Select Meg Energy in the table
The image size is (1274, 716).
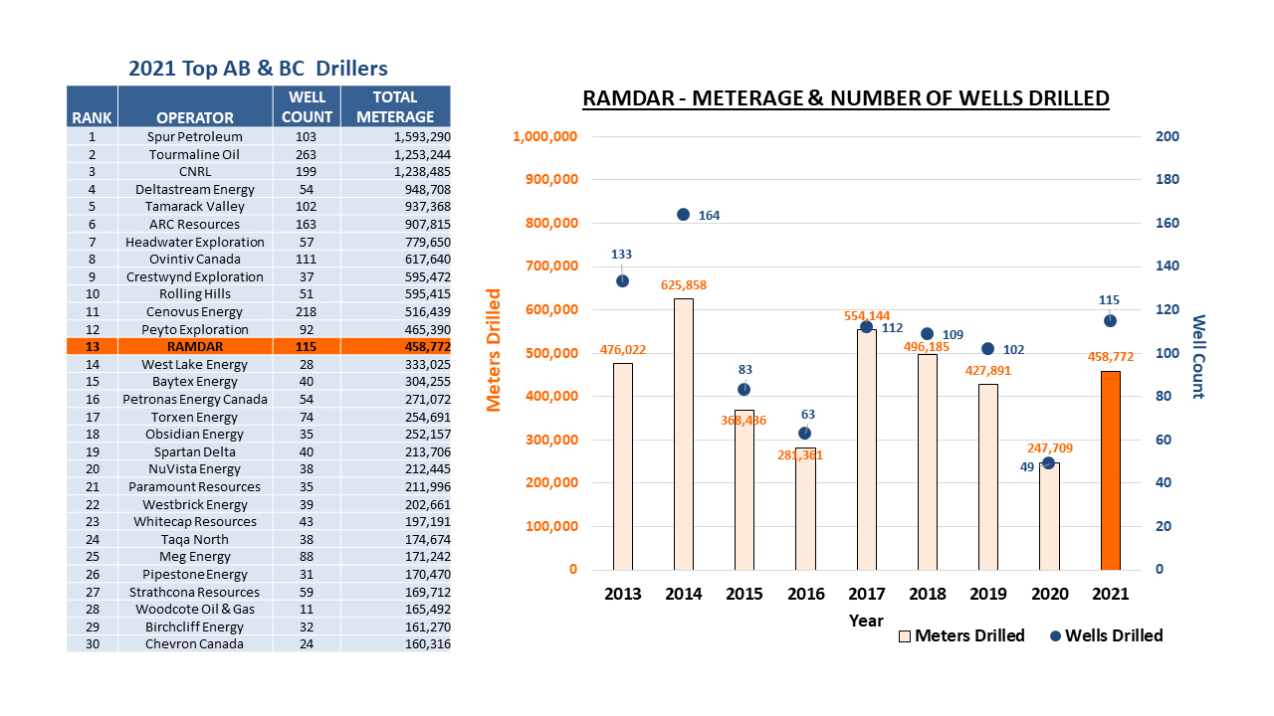point(195,557)
